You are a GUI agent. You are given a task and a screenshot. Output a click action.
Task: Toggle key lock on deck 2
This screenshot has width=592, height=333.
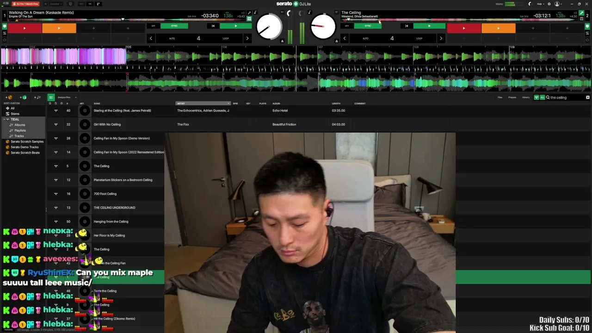coord(309,13)
